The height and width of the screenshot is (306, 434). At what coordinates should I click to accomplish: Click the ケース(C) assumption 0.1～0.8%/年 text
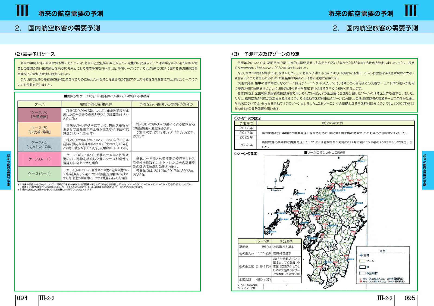pos(96,144)
